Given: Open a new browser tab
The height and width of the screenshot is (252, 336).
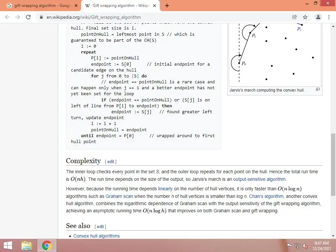Looking at the screenshot, I should [x=167, y=6].
